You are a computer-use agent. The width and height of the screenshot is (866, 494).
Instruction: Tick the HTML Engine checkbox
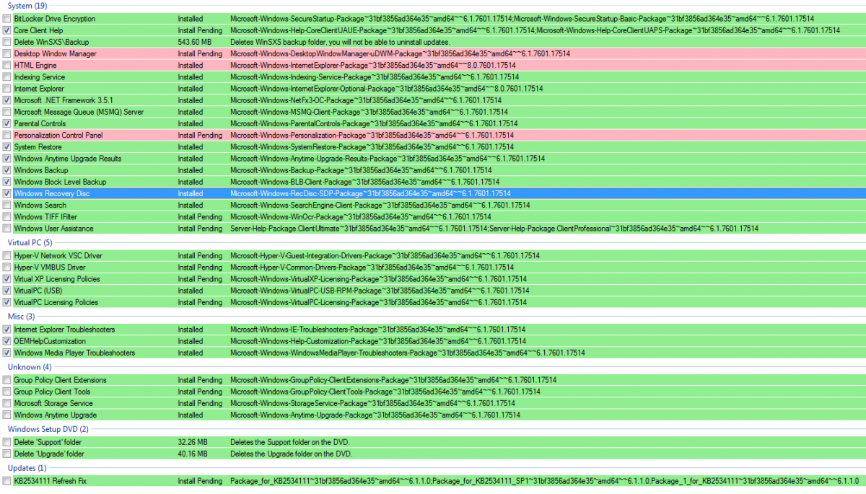[x=7, y=66]
